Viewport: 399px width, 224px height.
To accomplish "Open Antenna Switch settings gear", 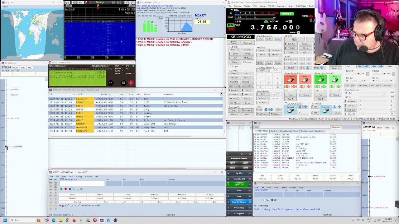I will pos(242,154).
